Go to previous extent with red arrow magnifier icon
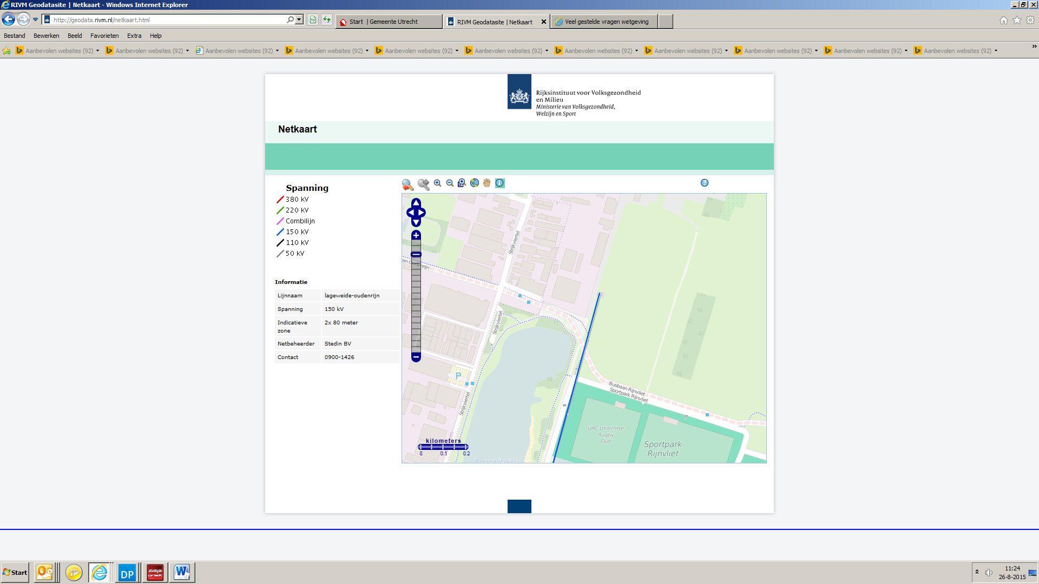The width and height of the screenshot is (1039, 584). (x=407, y=183)
